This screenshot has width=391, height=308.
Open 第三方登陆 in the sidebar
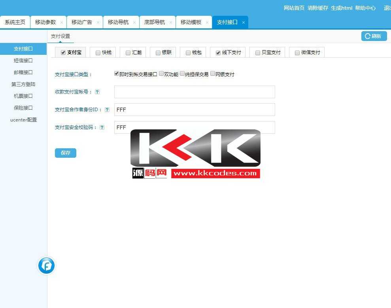(23, 84)
